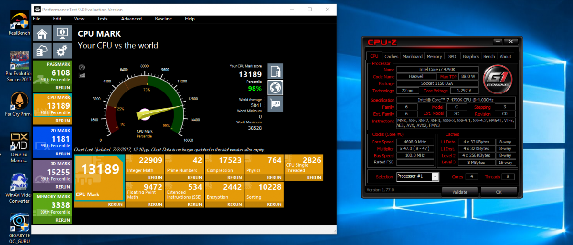
Task: Click the OK button in CPU-Z
Action: point(499,192)
